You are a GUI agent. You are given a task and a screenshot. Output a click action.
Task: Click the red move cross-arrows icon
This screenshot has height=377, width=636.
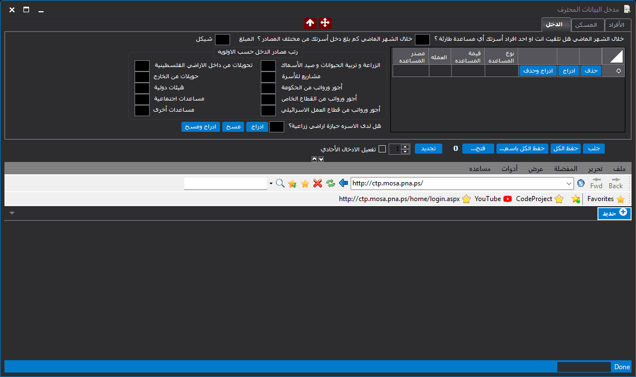325,23
